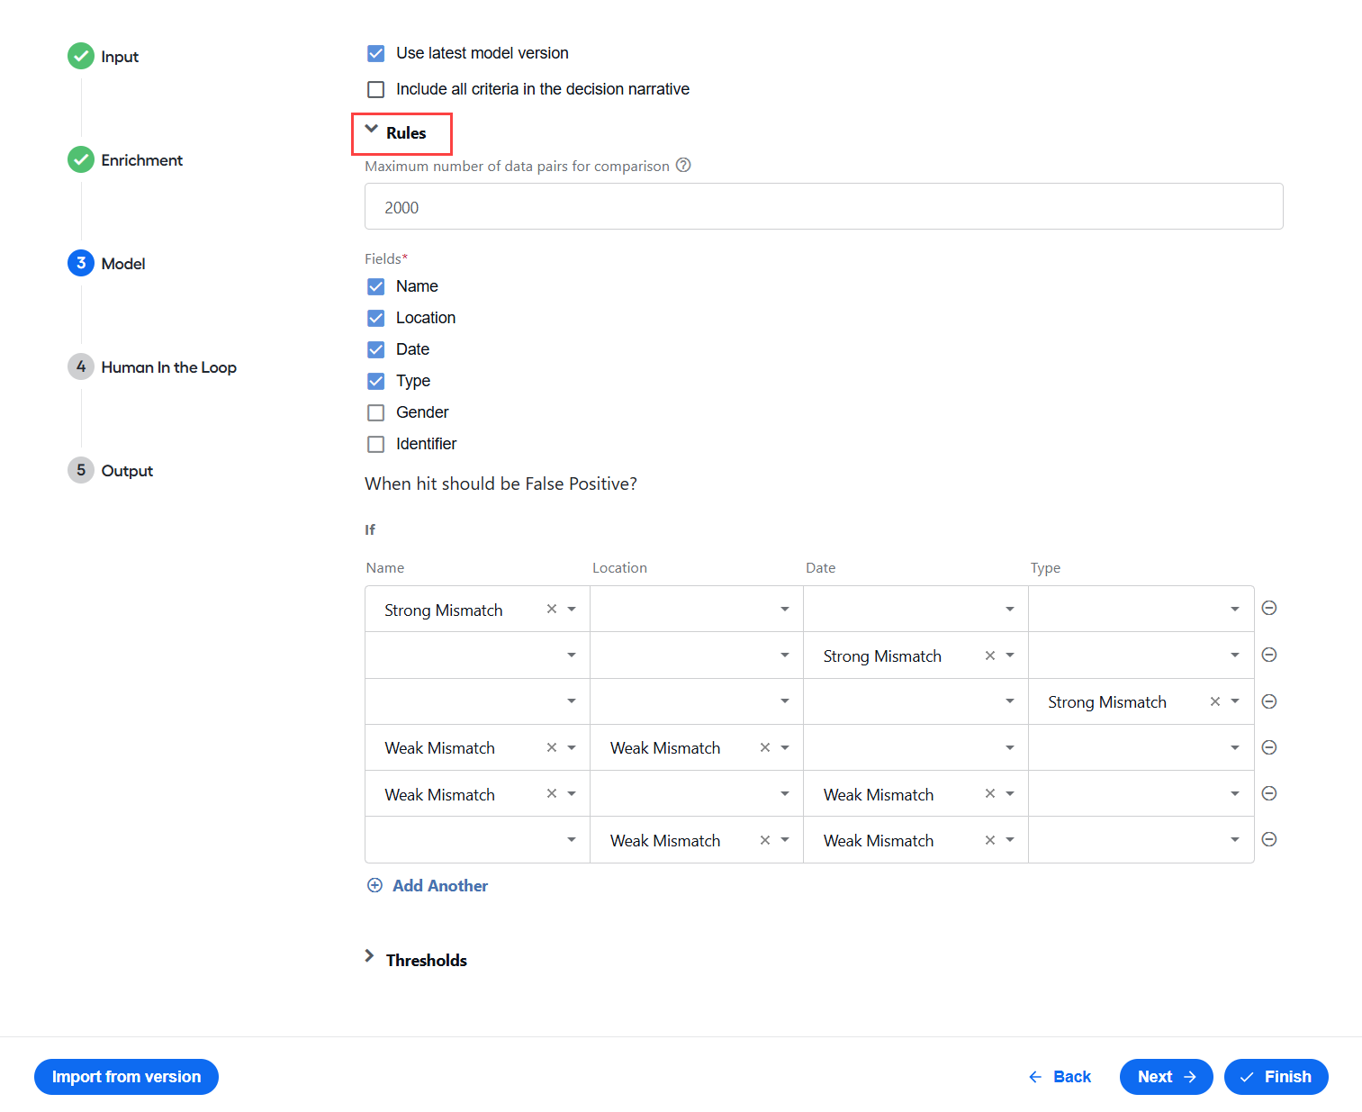
Task: Uncheck the Name field checkbox
Action: 376,286
